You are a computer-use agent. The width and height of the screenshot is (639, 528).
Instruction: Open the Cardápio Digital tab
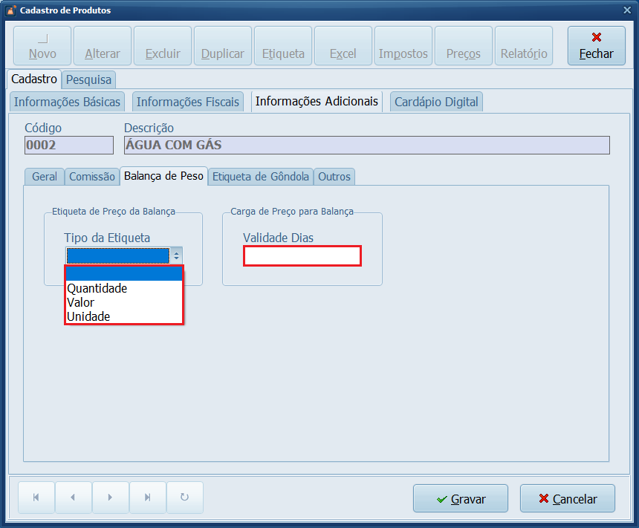(x=436, y=102)
